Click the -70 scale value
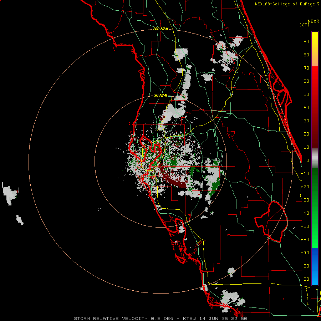Screen dimensions: 321x321 coord(305,253)
